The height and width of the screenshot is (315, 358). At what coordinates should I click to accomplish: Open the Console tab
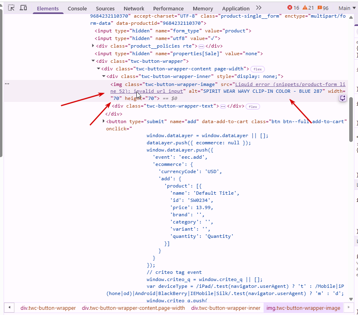[77, 8]
